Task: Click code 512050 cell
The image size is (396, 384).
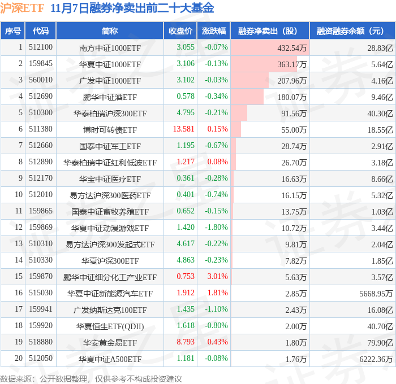Action: [x=41, y=359]
